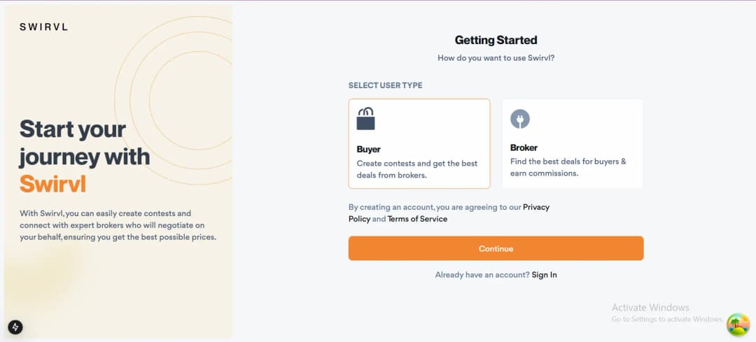The width and height of the screenshot is (756, 342).
Task: Click the Broker plug icon
Action: point(519,118)
